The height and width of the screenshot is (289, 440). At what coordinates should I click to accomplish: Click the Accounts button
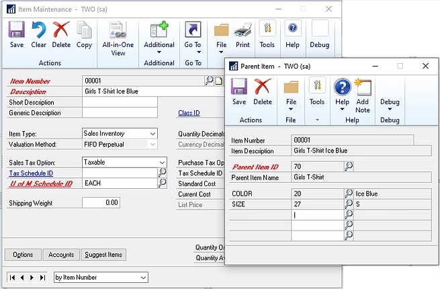pyautogui.click(x=61, y=255)
